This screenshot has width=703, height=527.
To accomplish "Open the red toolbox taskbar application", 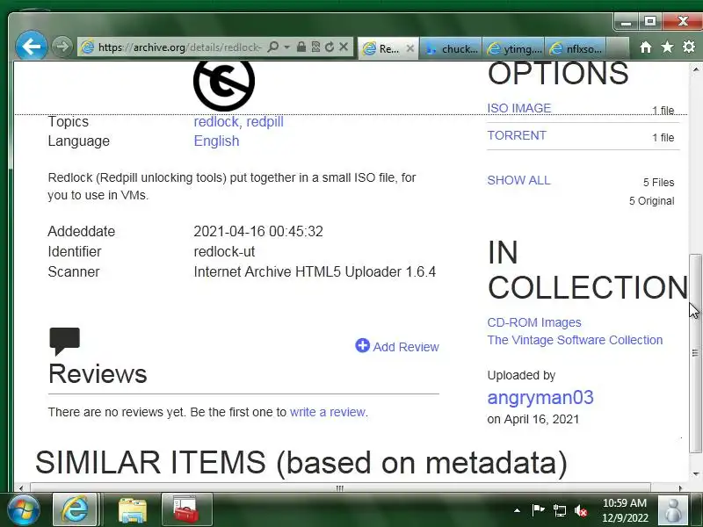I will coord(186,509).
